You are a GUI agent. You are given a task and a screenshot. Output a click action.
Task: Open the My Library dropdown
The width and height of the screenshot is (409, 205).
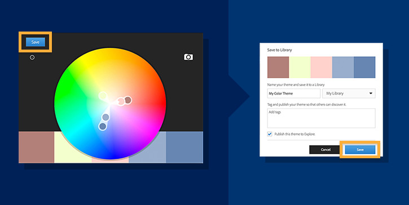pos(349,93)
